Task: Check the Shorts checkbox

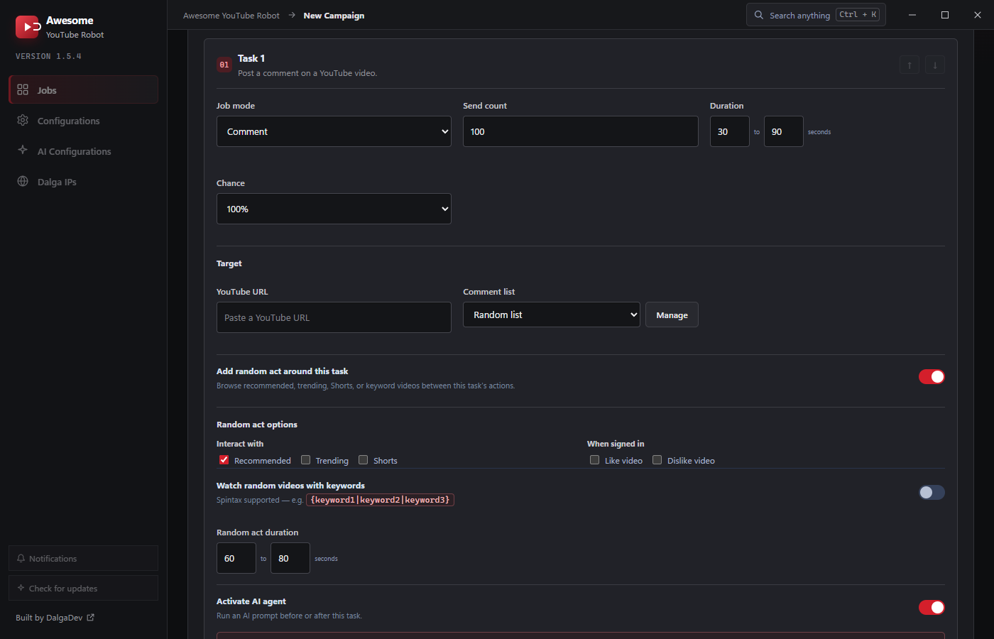Action: pyautogui.click(x=364, y=460)
